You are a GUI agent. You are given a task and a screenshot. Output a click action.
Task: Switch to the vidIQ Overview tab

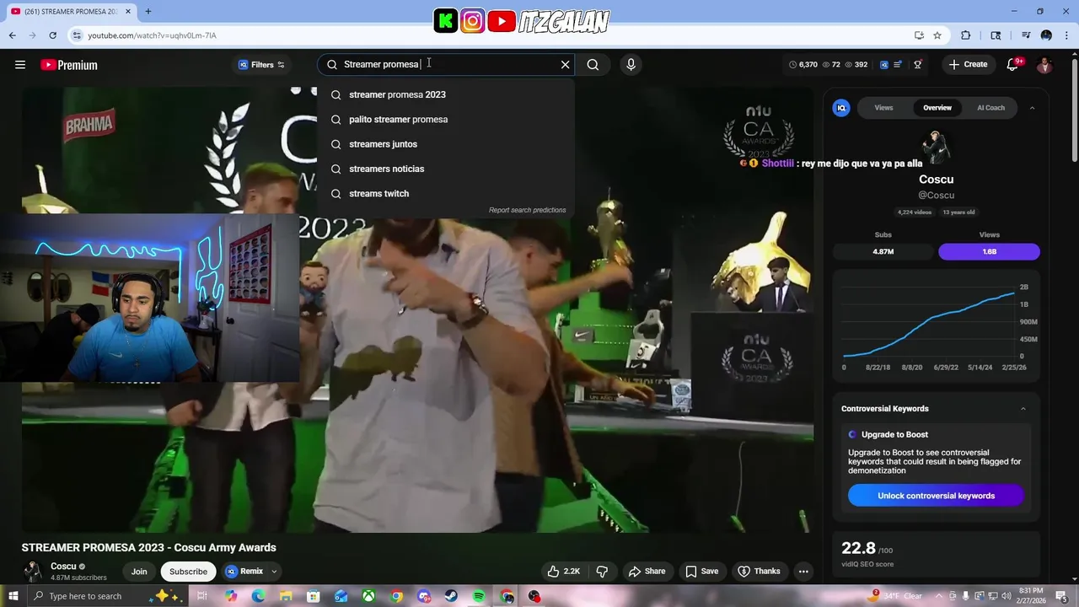click(937, 108)
